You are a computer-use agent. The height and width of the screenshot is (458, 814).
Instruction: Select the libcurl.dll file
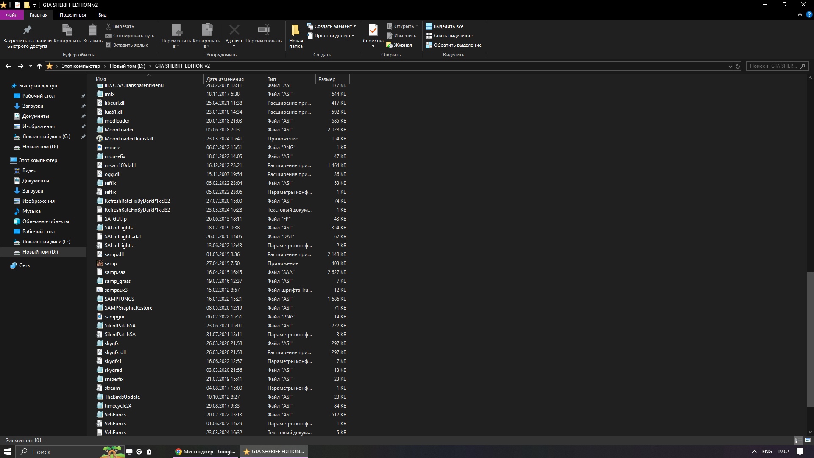pyautogui.click(x=115, y=103)
